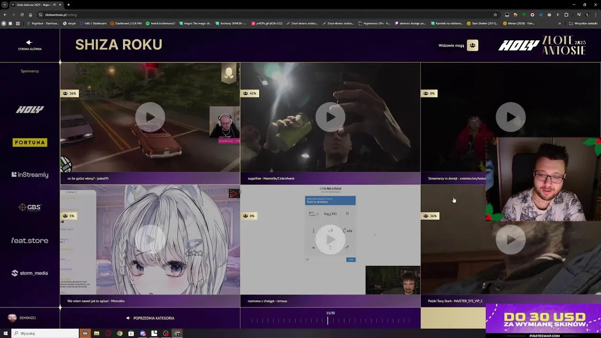Click the browser Back arrow
601x338 pixels.
click(x=5, y=15)
